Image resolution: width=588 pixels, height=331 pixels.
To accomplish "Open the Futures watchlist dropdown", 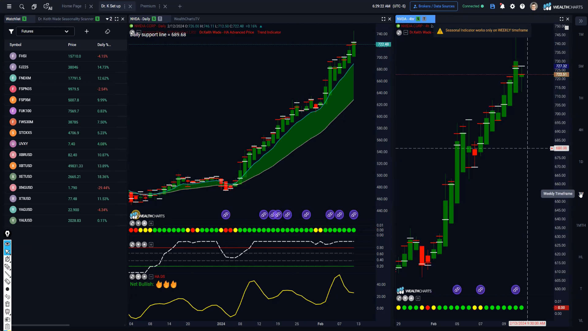I will tap(45, 31).
